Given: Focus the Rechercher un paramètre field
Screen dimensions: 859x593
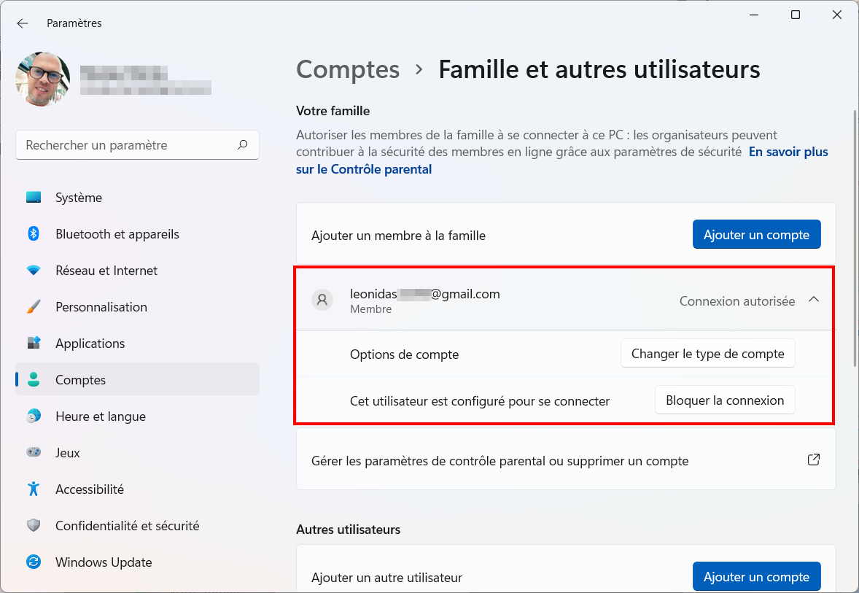Looking at the screenshot, I should (x=138, y=144).
